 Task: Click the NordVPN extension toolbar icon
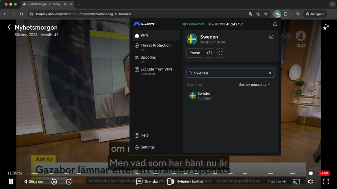pyautogui.click(x=277, y=14)
